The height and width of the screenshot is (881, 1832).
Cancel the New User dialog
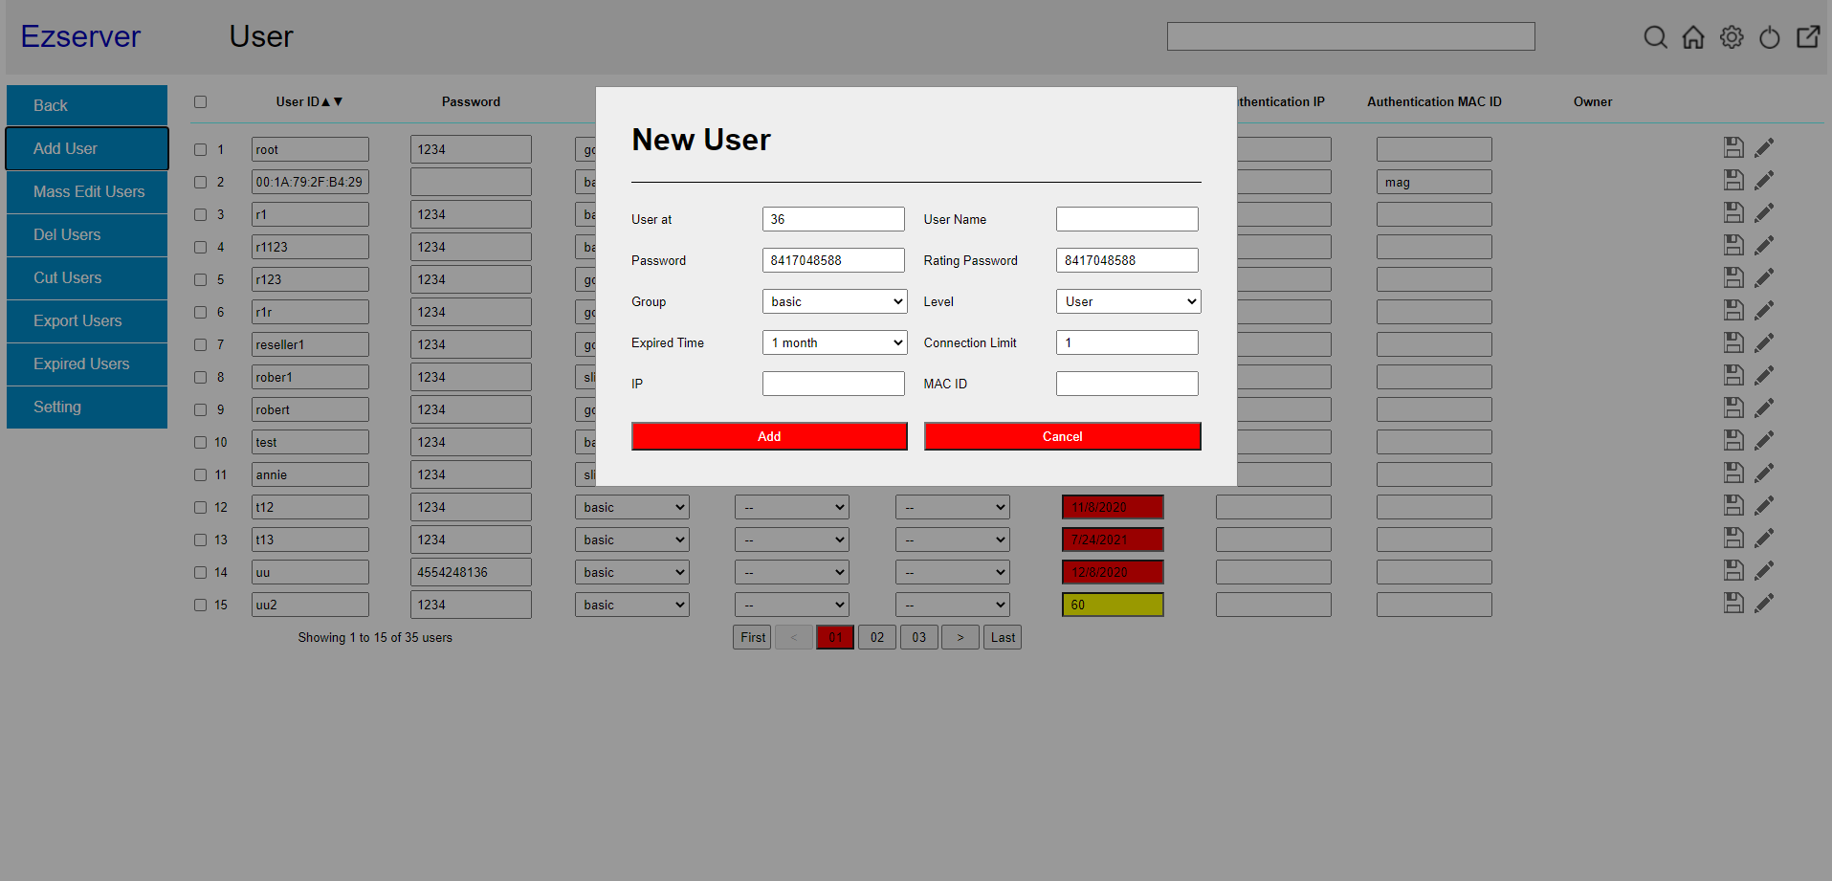pyautogui.click(x=1062, y=436)
